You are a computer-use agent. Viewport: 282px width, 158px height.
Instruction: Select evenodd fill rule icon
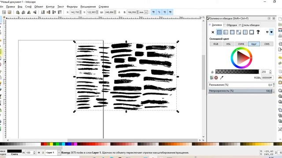(267, 32)
